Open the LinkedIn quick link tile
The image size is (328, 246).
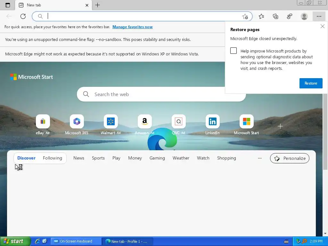(212, 125)
